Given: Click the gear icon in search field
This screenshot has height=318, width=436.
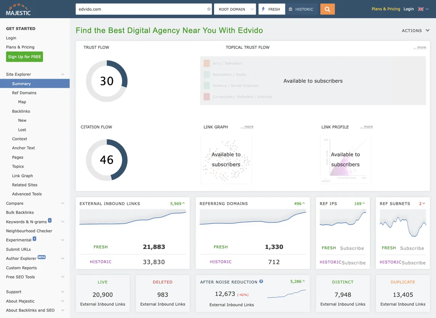Looking at the screenshot, I should point(209,9).
